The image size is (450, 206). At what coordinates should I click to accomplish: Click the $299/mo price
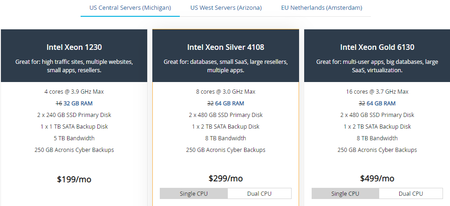[x=225, y=179]
